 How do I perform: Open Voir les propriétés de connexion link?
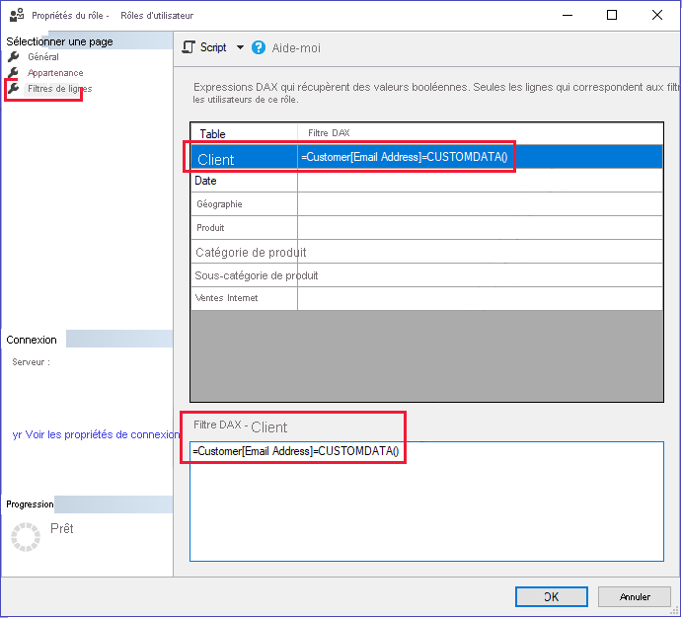(103, 434)
